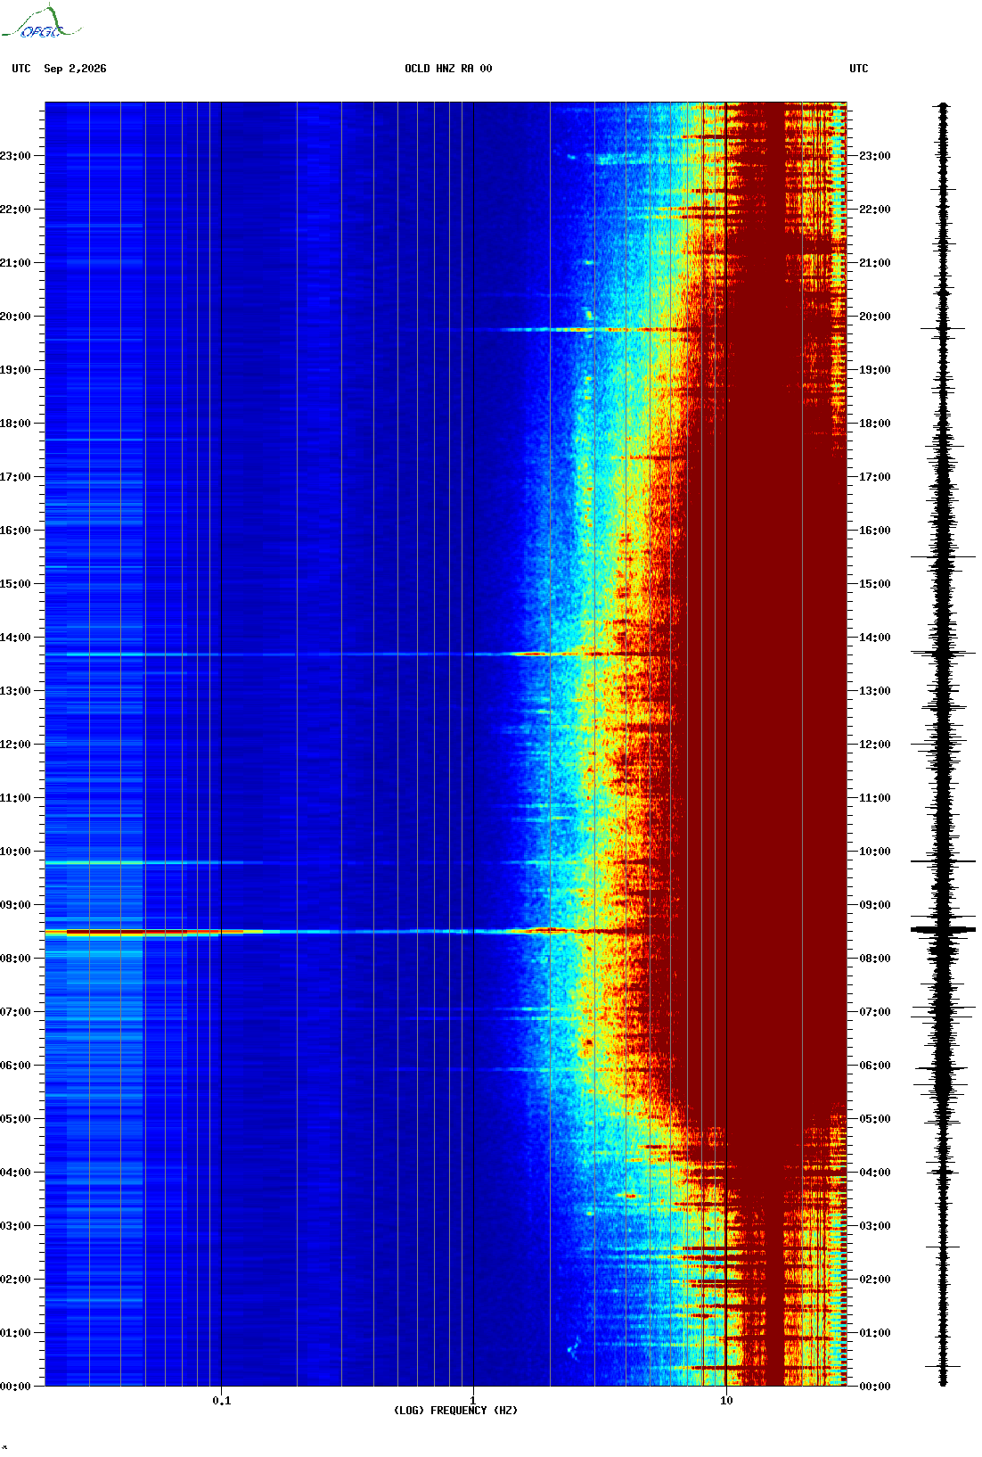Click the (LOG) FREQUENCY (HZ) axis title

coord(455,1411)
